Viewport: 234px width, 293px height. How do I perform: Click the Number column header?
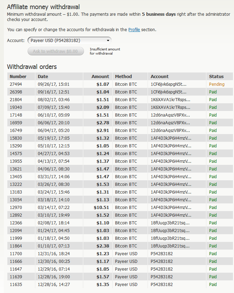click(18, 76)
